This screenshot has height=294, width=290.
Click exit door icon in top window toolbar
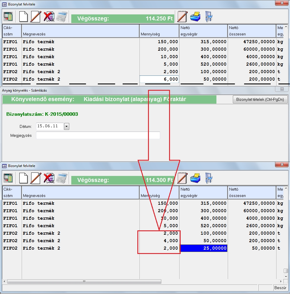(208, 17)
